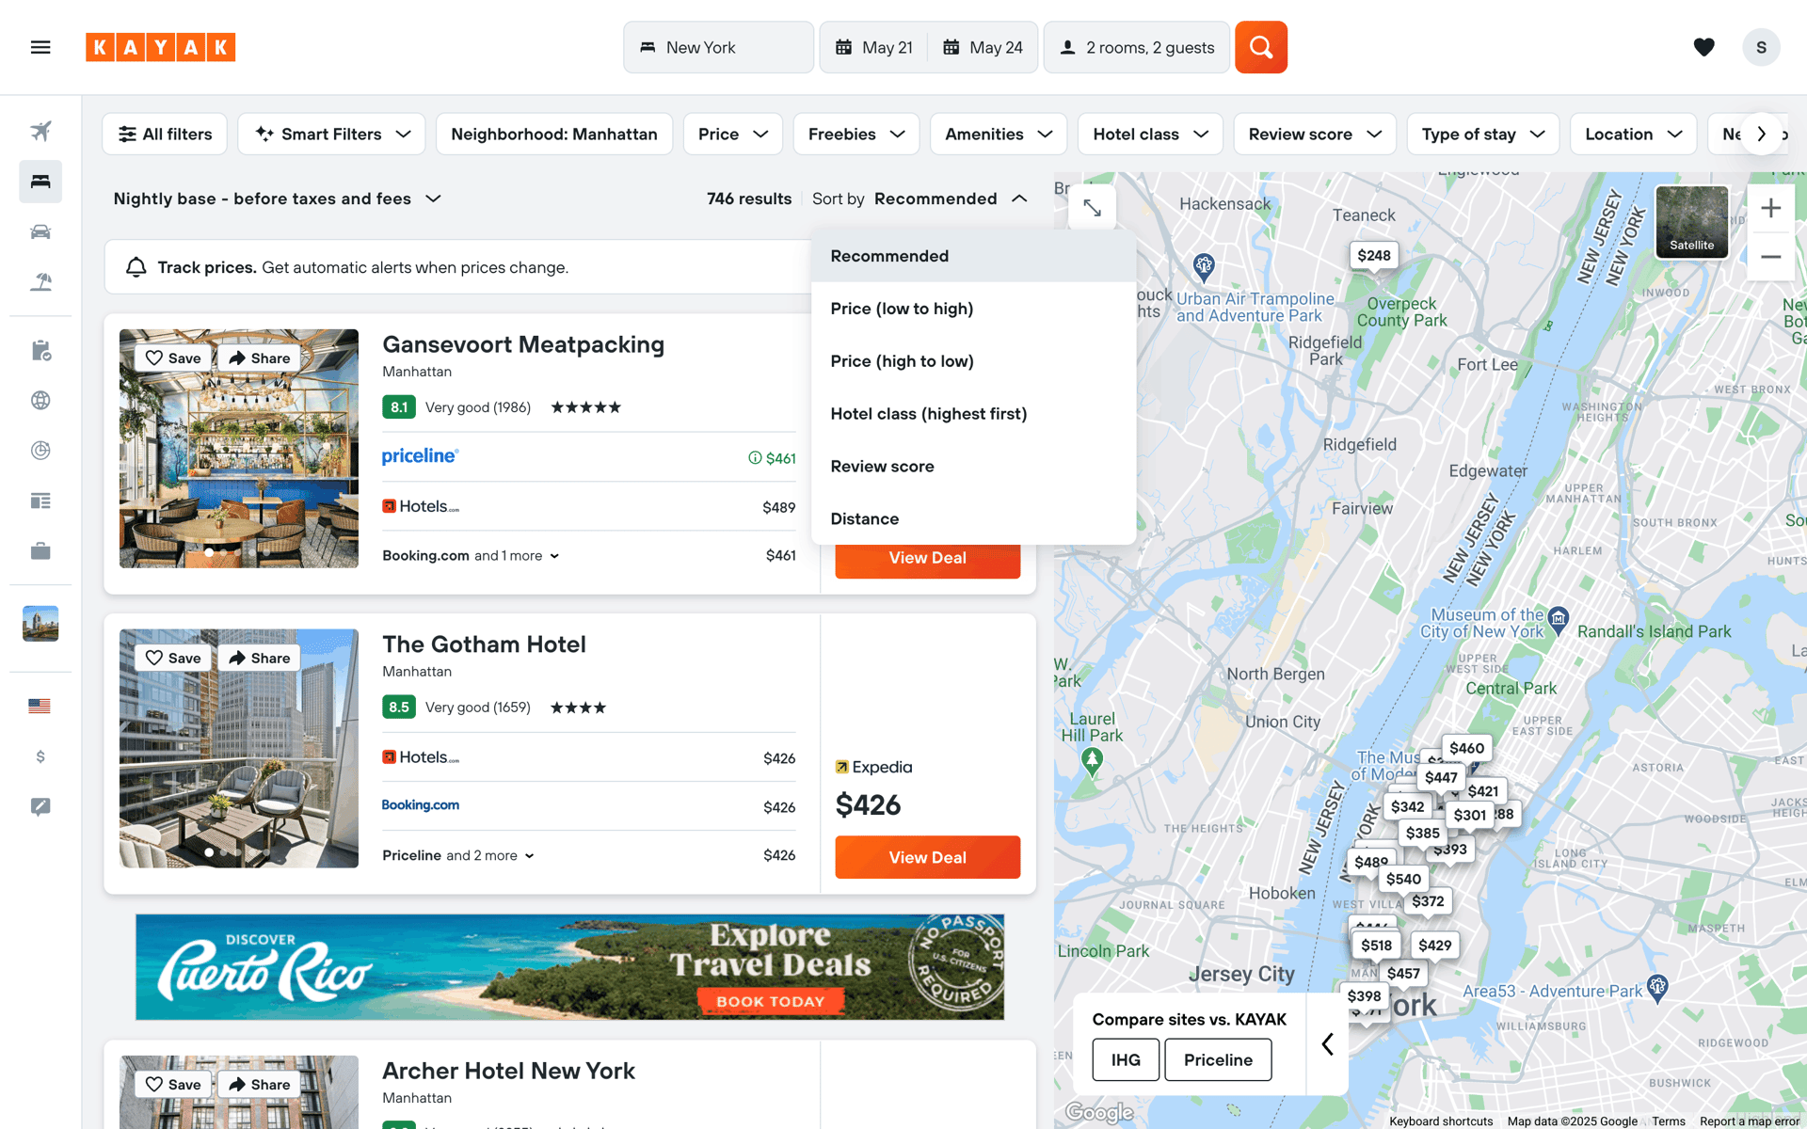
Task: Expand the Amenities filter dropdown
Action: click(999, 134)
